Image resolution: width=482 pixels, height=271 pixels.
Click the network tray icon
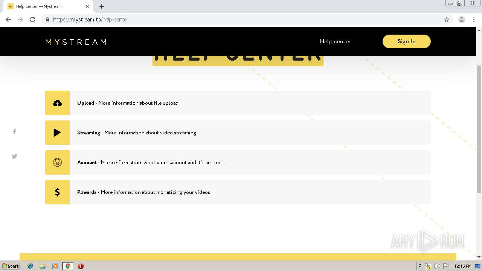[428, 266]
